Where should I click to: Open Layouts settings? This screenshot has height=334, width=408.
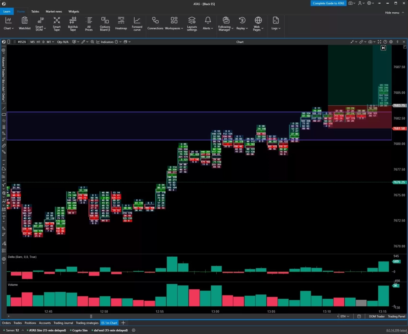[192, 24]
